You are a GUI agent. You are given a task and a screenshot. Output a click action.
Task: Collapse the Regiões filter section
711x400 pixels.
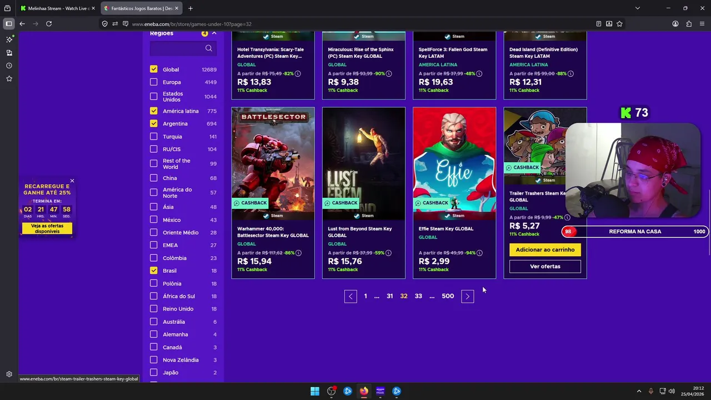214,33
